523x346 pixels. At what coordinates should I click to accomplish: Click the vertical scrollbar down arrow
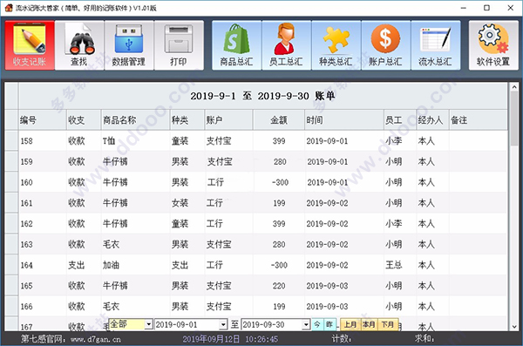click(514, 327)
